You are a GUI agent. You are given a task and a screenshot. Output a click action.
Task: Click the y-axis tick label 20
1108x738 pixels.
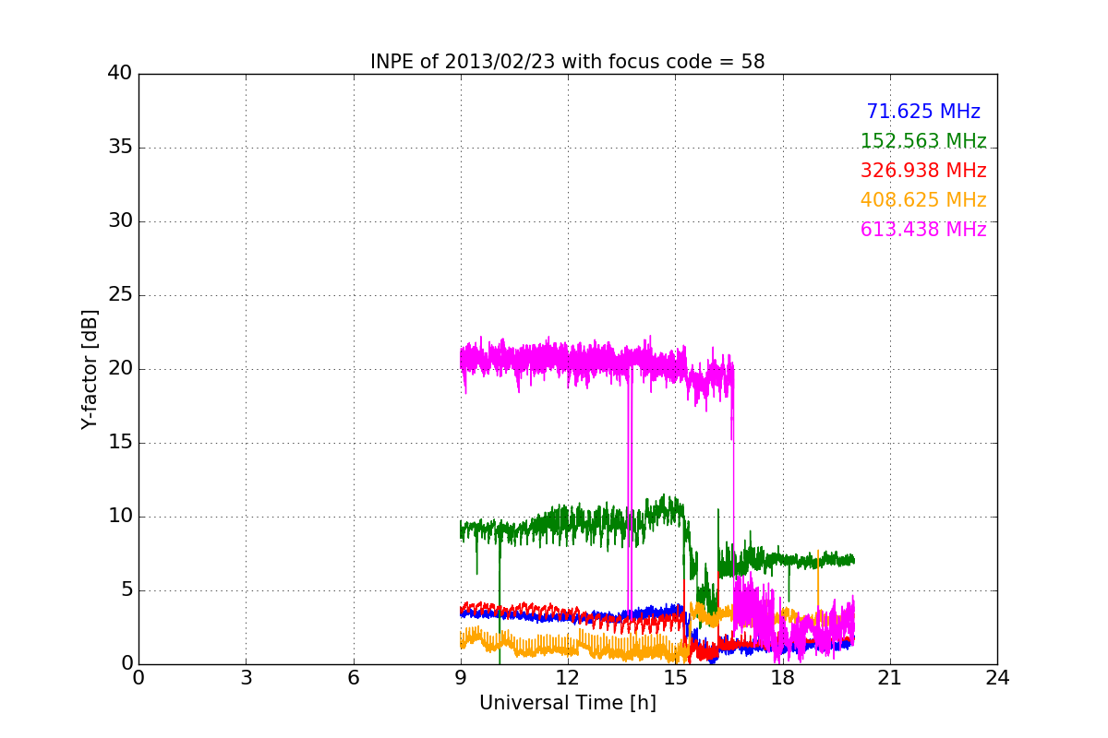click(x=120, y=369)
